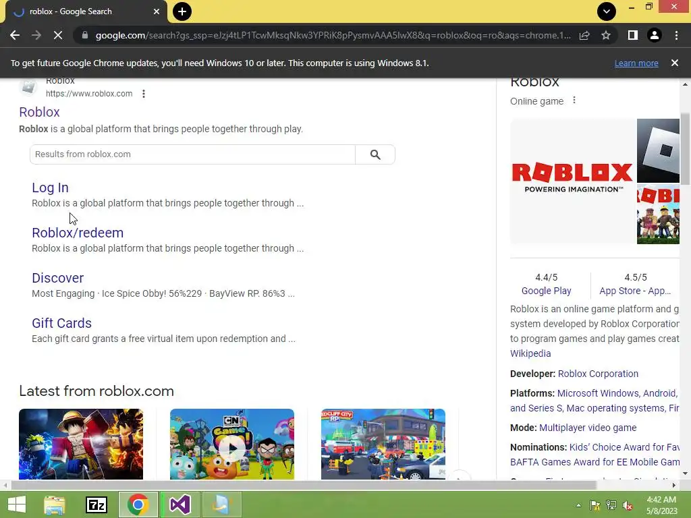
Task: Open the Chrome profile menu
Action: tap(655, 35)
